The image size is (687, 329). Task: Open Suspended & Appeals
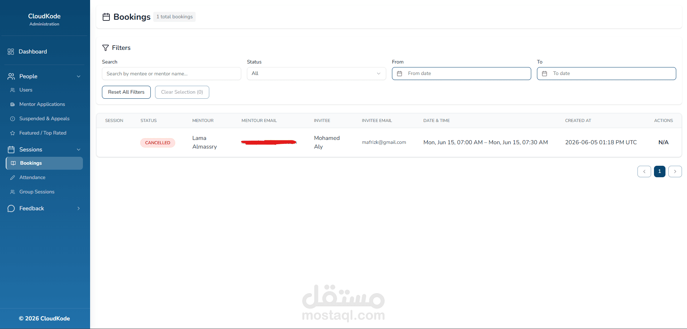(x=45, y=119)
